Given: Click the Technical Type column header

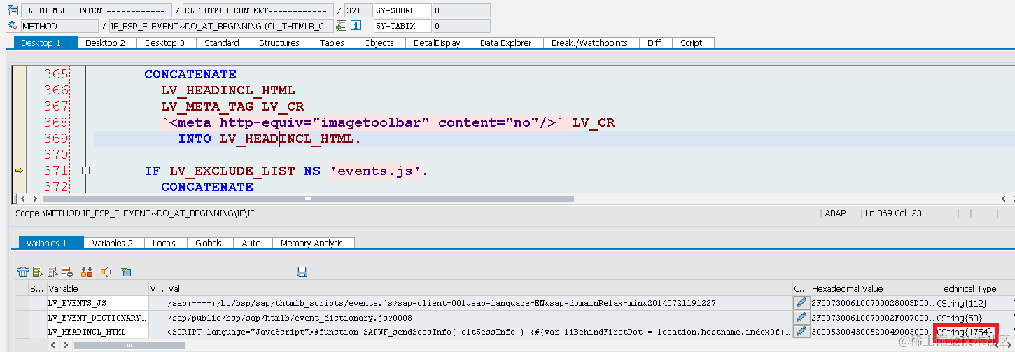Looking at the screenshot, I should (x=974, y=288).
